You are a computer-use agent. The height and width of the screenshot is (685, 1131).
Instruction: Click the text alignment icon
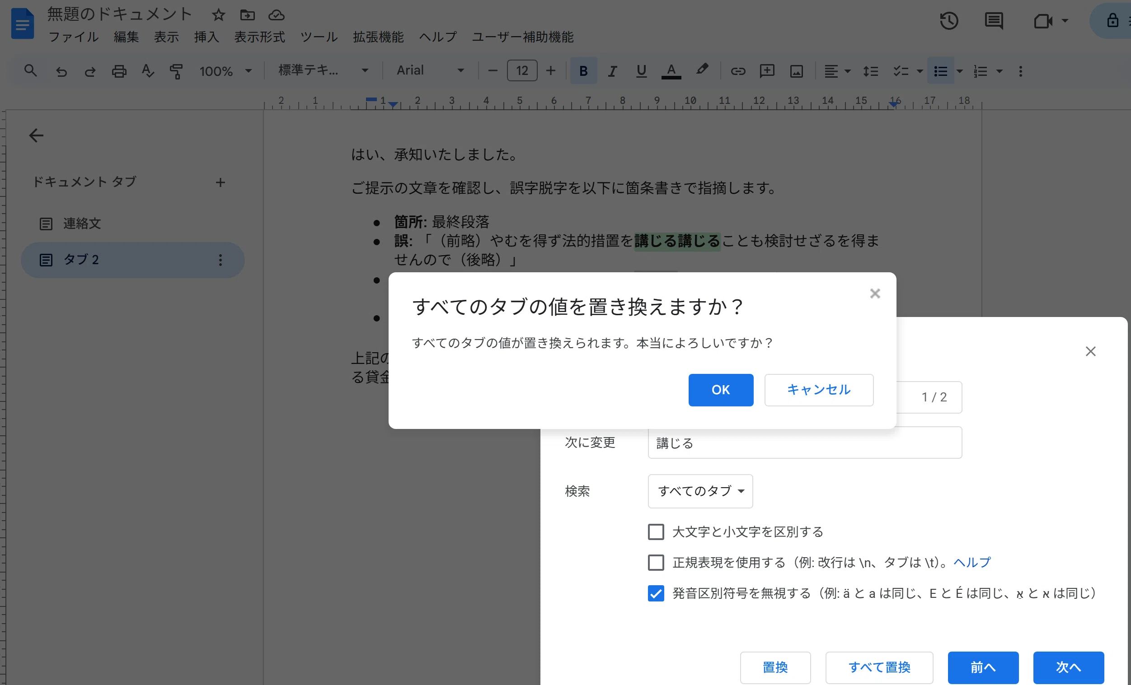click(x=831, y=71)
